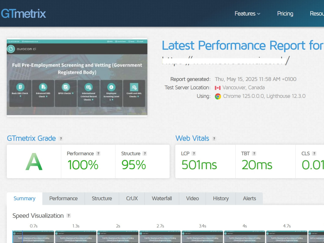Click the Latest Performance Report heading
This screenshot has height=243, width=324.
click(x=243, y=45)
